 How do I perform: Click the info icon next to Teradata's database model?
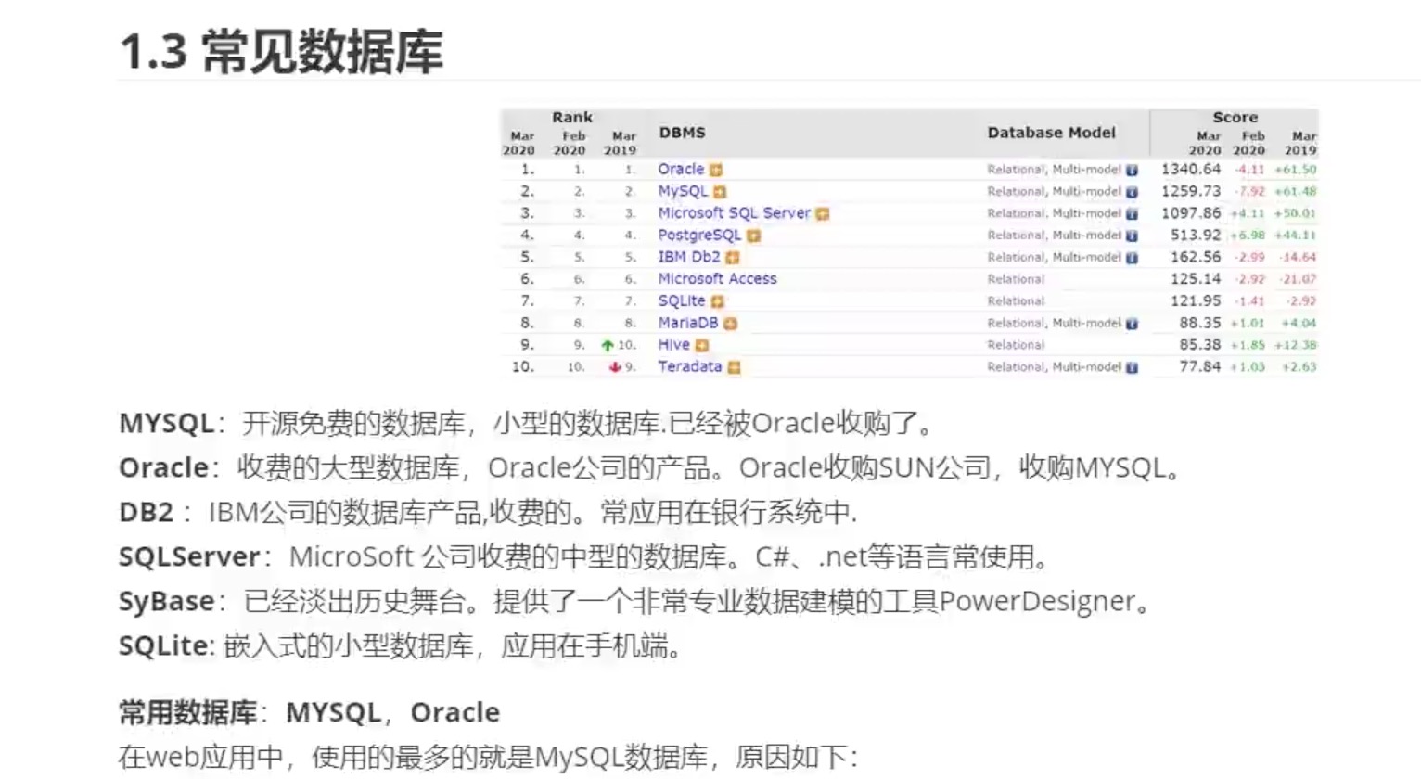[x=1132, y=366]
